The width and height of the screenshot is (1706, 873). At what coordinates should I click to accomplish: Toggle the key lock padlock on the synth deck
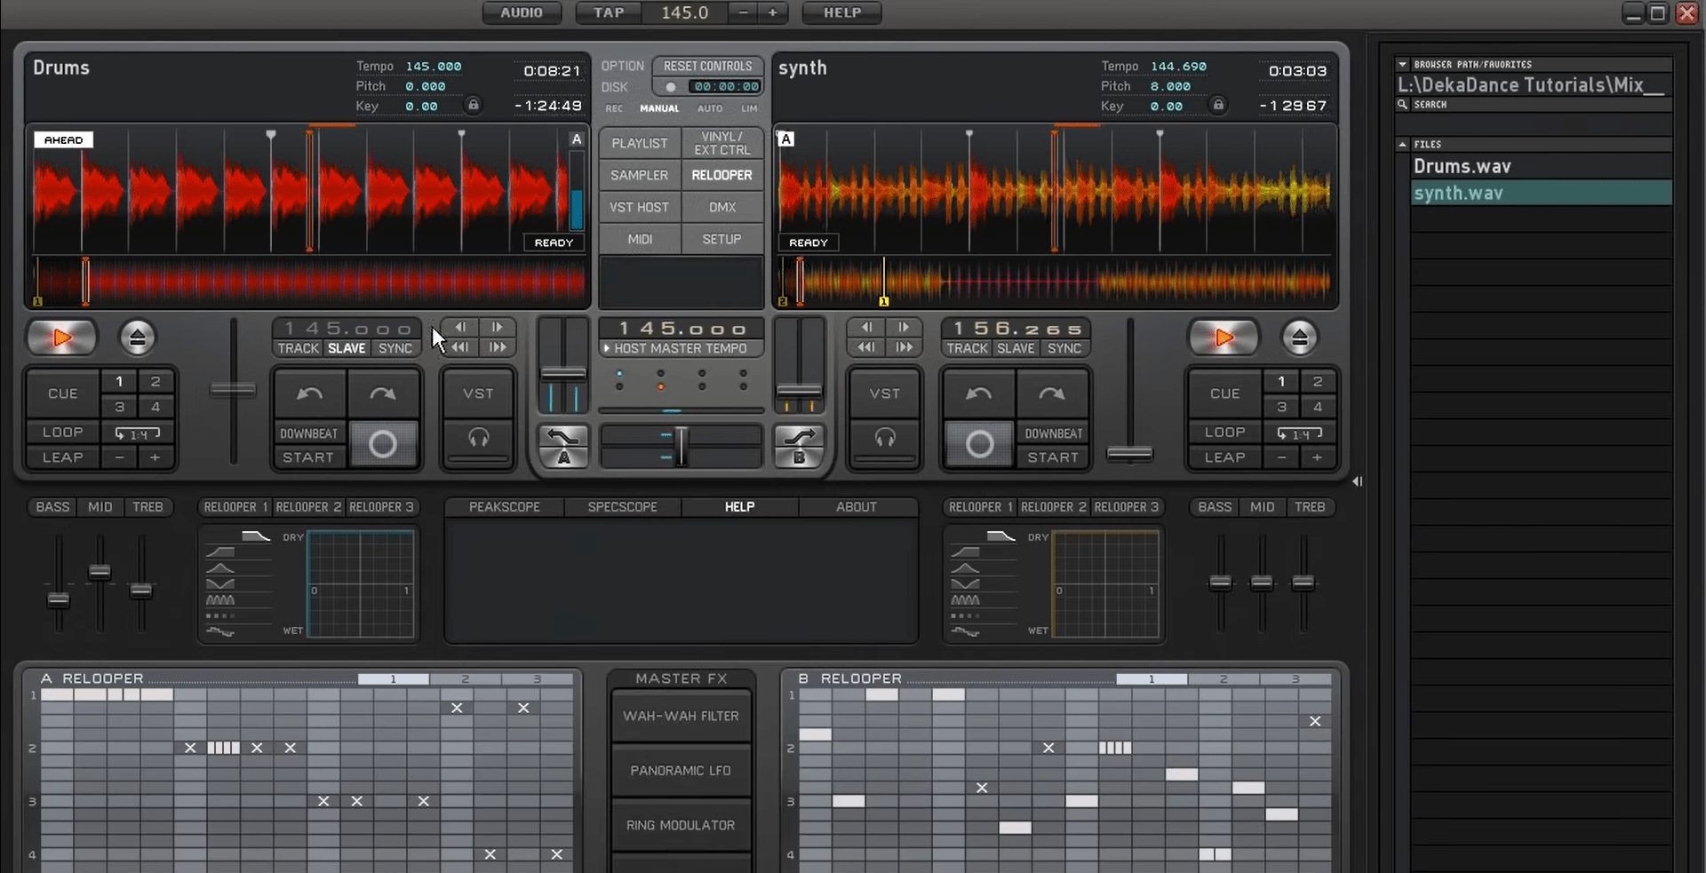click(x=1218, y=105)
